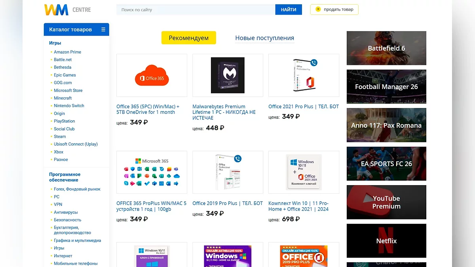
Task: Open the Malwarebytes Premium box image
Action: [228, 76]
